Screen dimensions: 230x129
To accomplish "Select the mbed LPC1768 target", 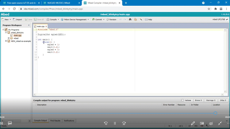I will tap(220, 20).
